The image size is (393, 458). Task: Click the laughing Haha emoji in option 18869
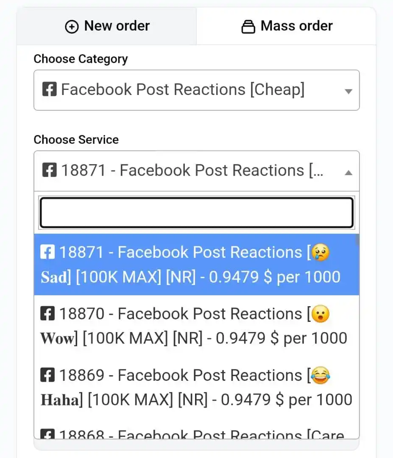[321, 375]
